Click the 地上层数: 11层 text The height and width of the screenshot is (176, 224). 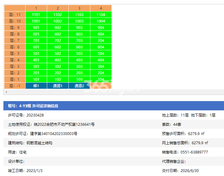[x=175, y=115]
